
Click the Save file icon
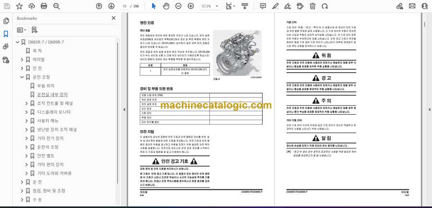point(6,6)
